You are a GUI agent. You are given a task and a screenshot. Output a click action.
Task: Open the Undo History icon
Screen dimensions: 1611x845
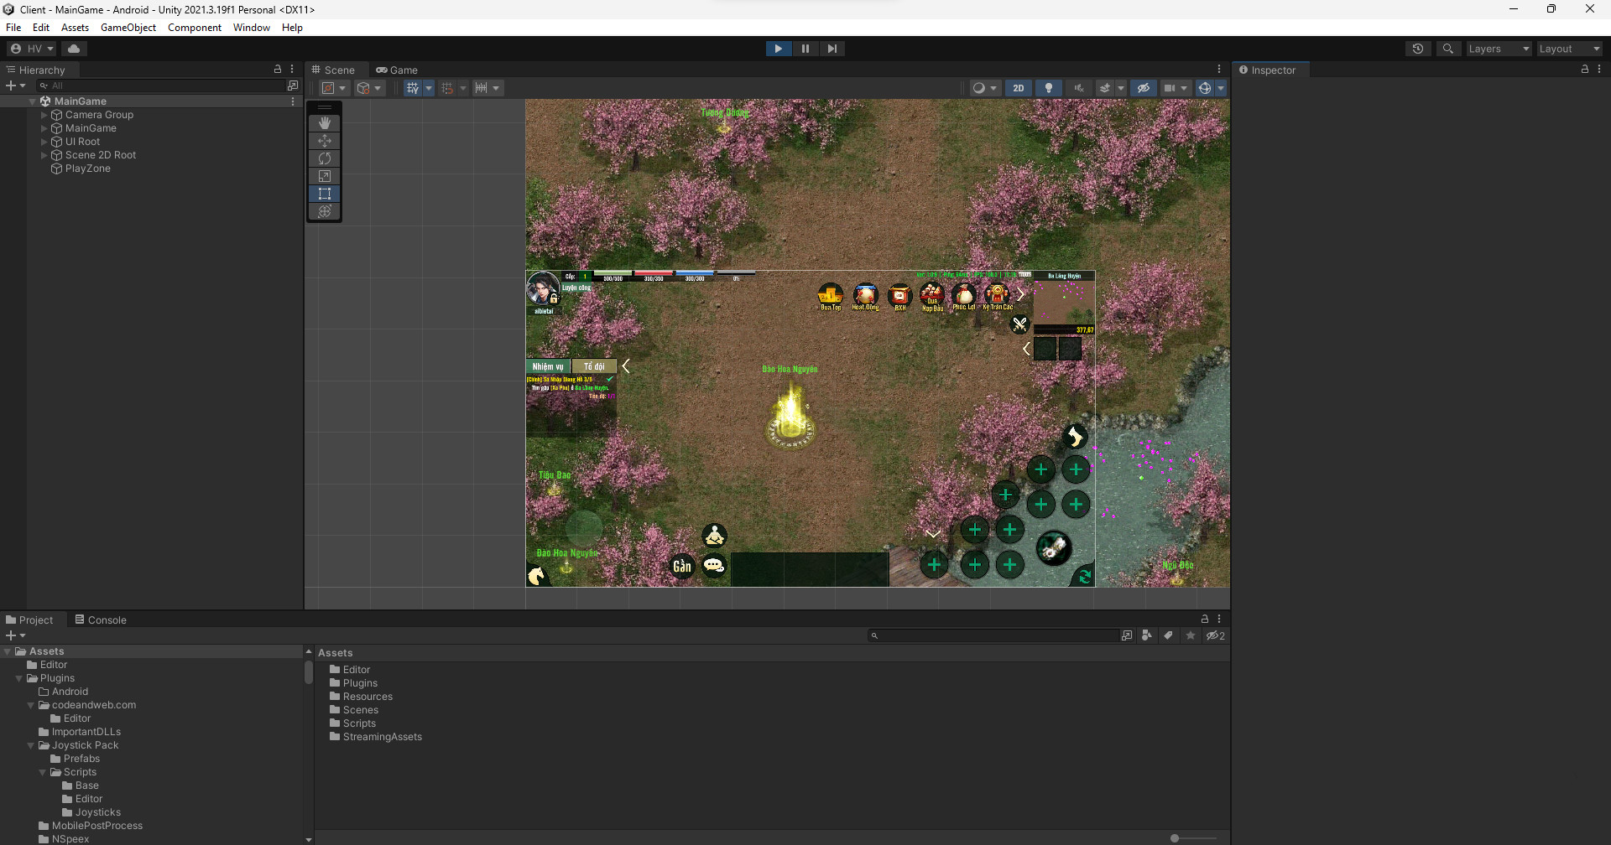(1418, 49)
